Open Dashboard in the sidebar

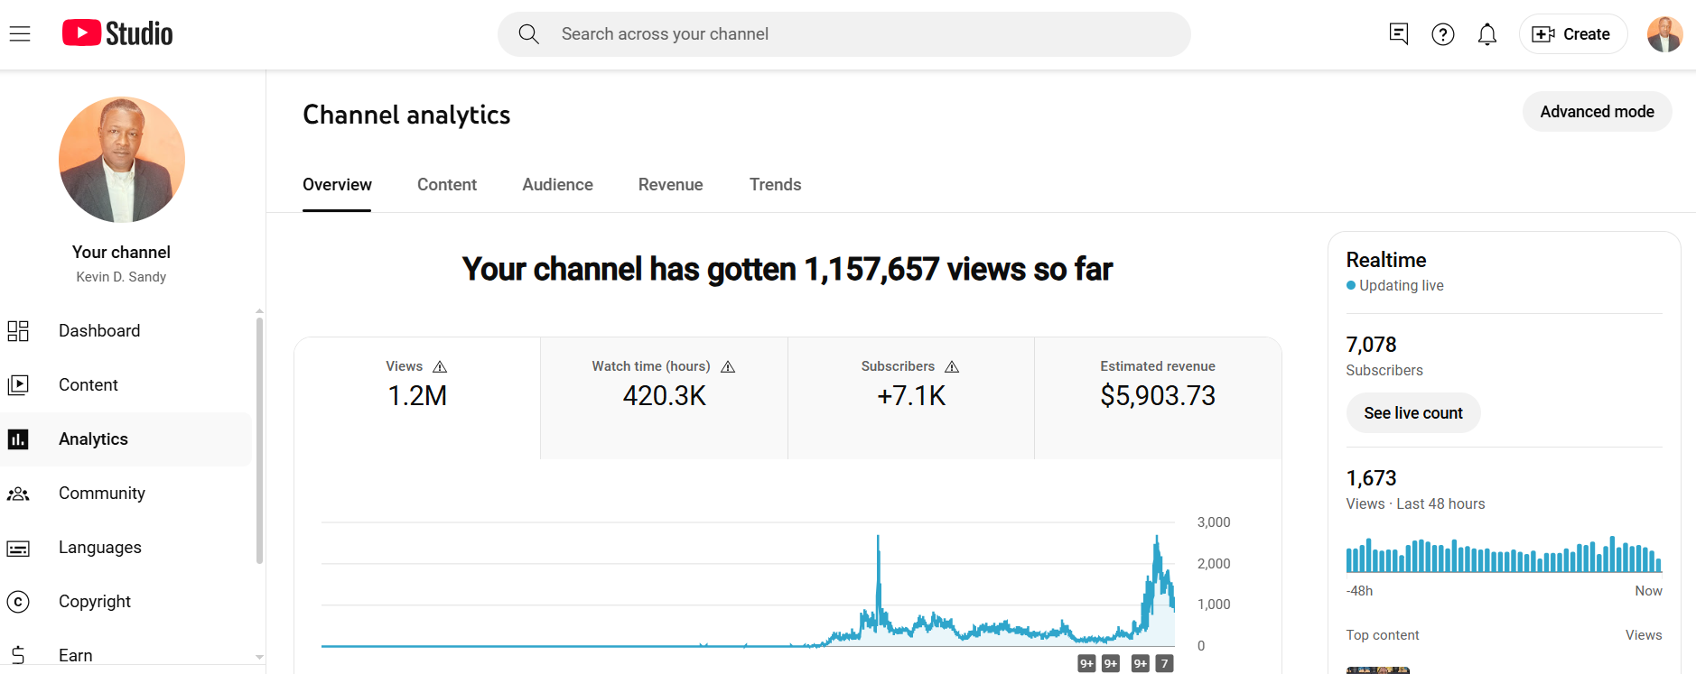(126, 331)
